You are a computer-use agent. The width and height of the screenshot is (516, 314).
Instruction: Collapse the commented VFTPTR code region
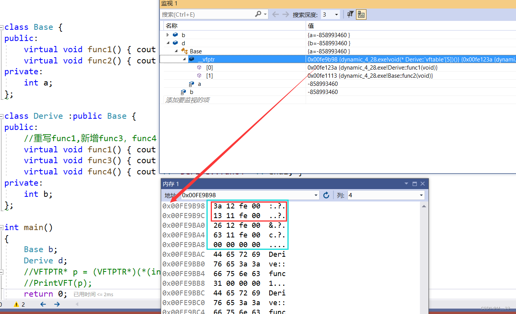2,272
